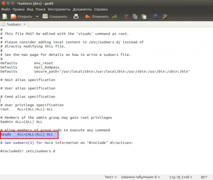
Task: Open search with magnifier icon
Action: [155, 16]
